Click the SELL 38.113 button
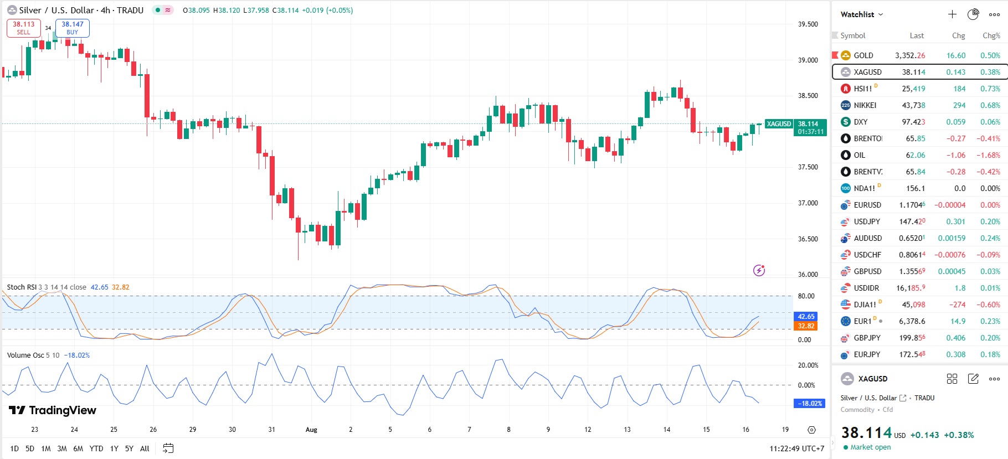1008x459 pixels. point(23,28)
